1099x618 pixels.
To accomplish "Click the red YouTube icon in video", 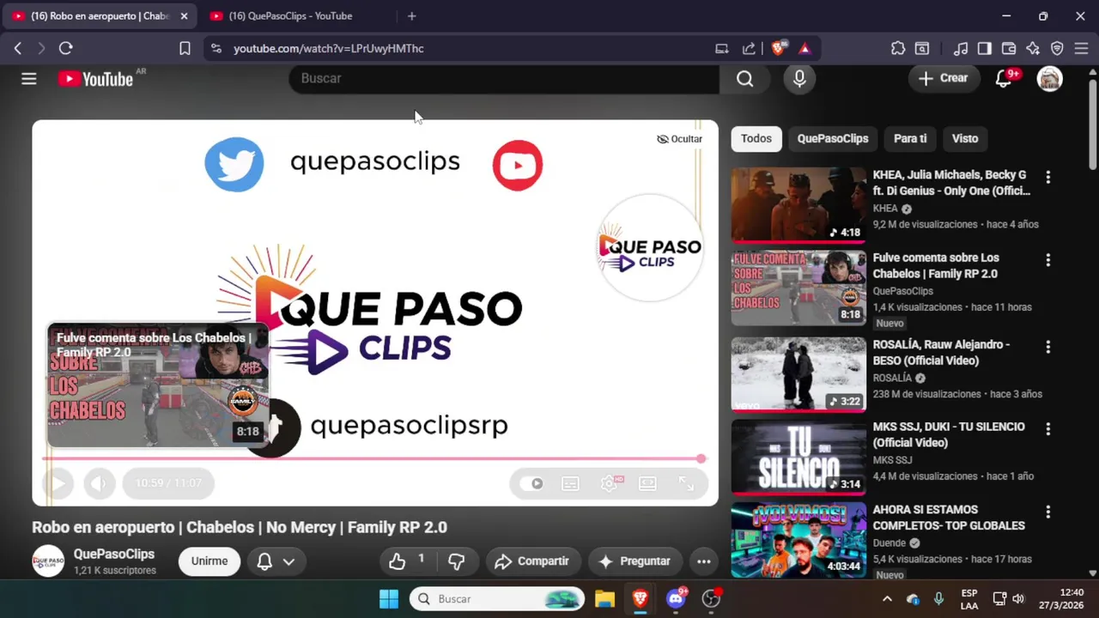I will click(x=518, y=165).
